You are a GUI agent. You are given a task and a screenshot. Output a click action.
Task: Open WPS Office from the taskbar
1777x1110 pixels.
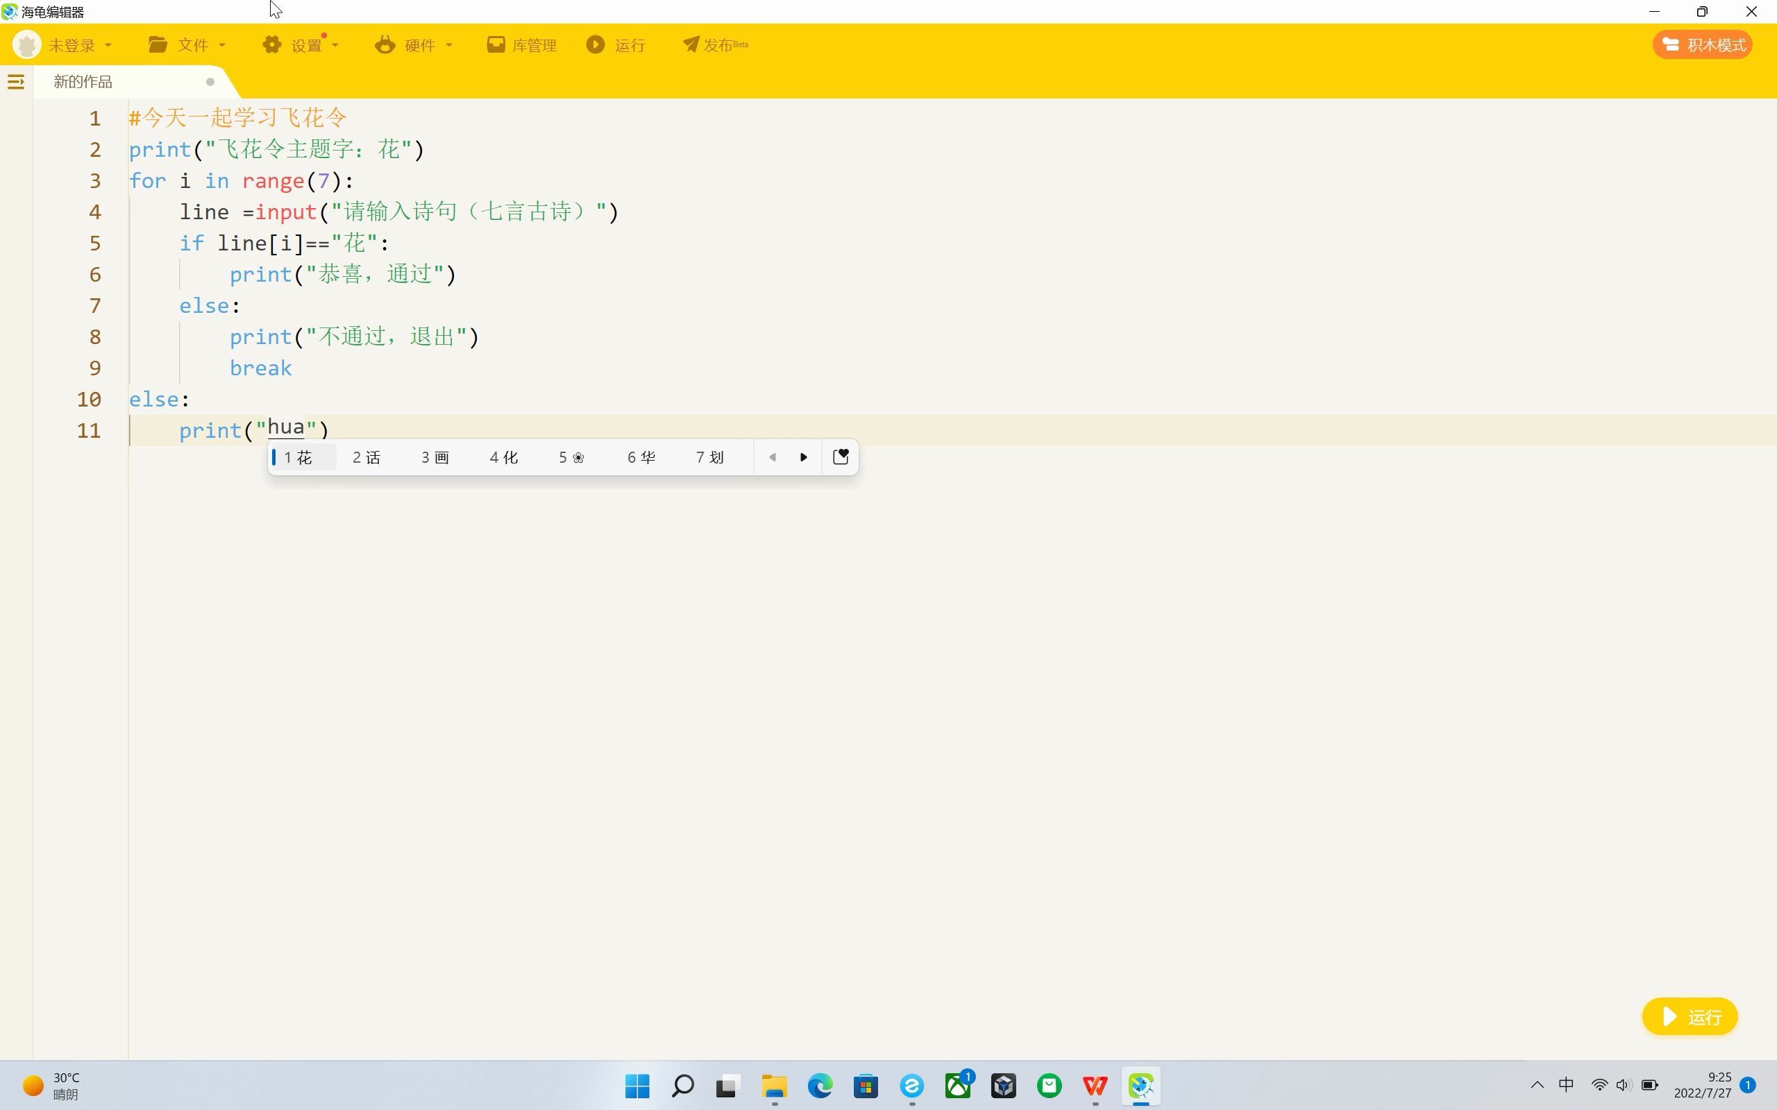[1095, 1086]
